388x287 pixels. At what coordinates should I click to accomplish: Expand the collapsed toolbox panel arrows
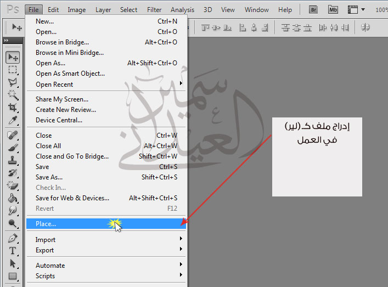6,40
